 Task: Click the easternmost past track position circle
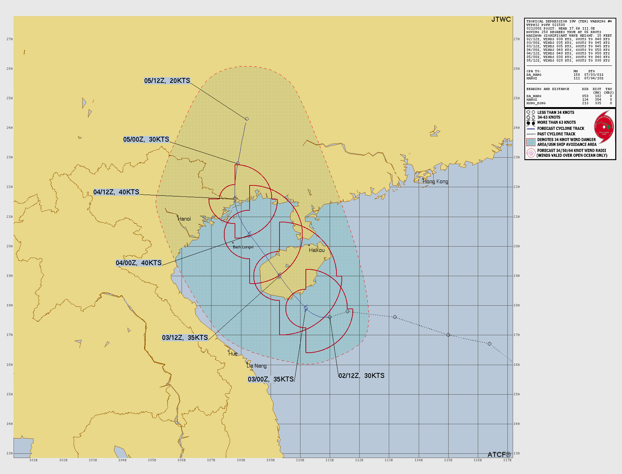pos(490,344)
